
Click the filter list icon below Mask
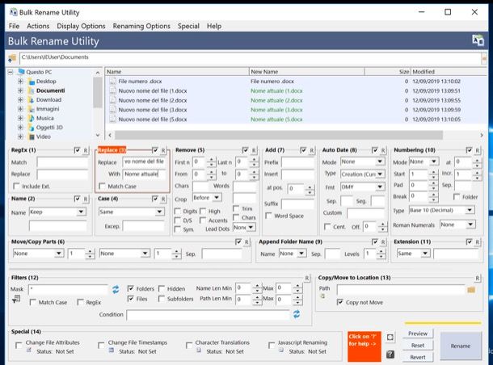tap(15, 300)
